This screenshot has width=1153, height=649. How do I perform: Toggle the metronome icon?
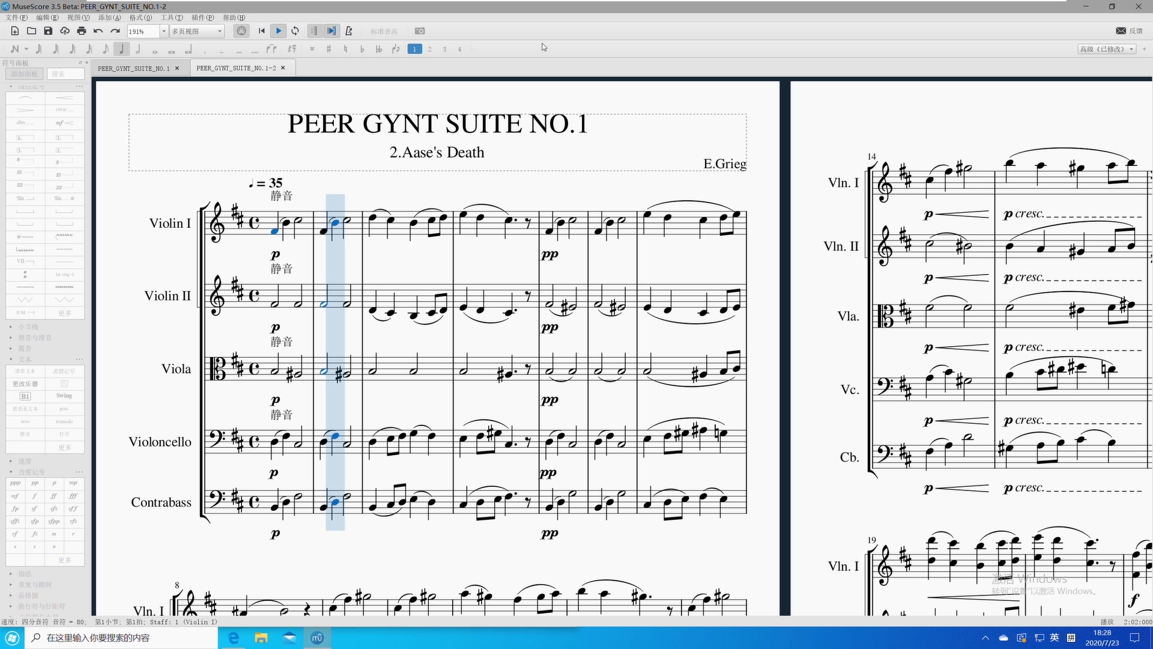tap(349, 31)
